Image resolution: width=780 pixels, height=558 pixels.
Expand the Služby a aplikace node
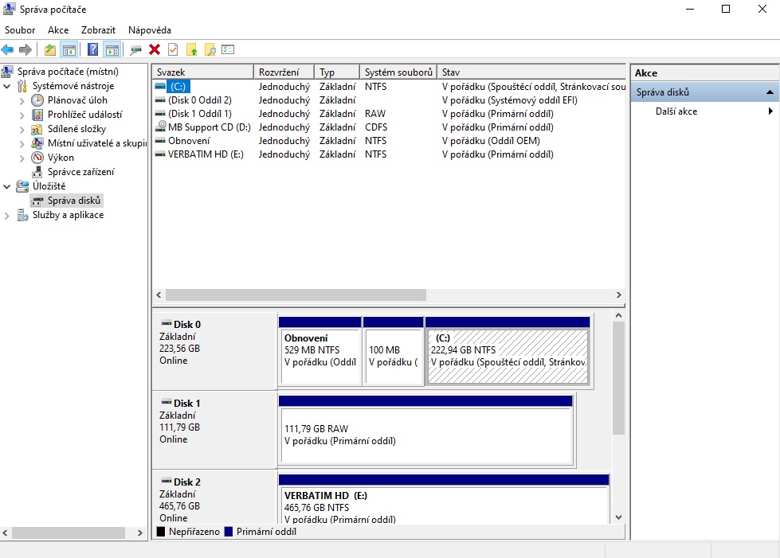[x=8, y=215]
